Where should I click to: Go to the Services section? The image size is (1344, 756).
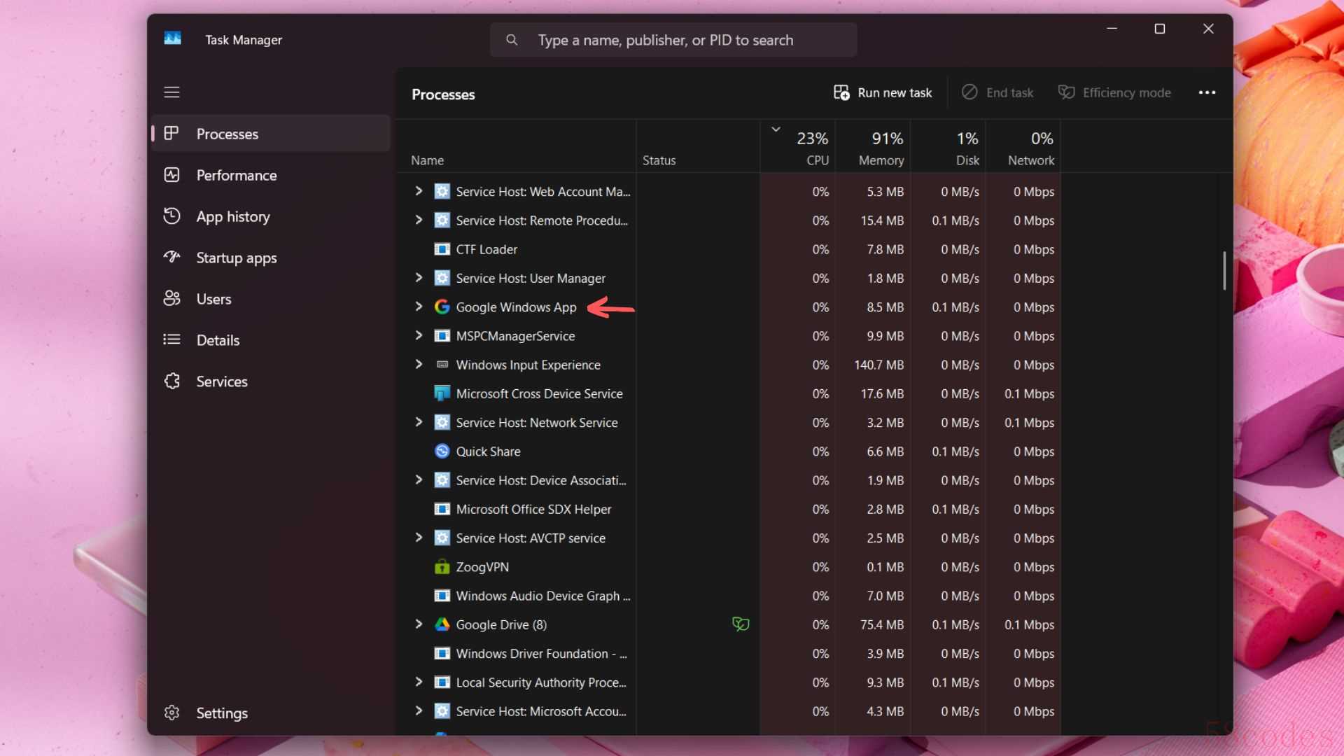[x=221, y=381]
